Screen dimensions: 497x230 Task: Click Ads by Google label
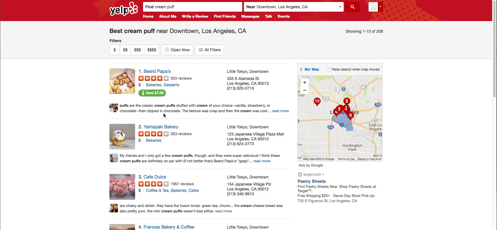tap(311, 165)
